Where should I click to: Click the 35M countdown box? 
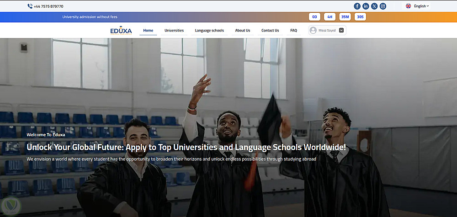click(x=345, y=17)
